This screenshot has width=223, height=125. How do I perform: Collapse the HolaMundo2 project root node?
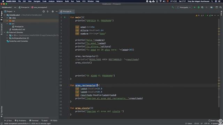coord(5,15)
